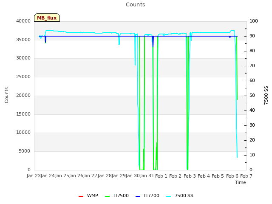
Task: Click the 50 right axis tick label
Action: (252, 95)
